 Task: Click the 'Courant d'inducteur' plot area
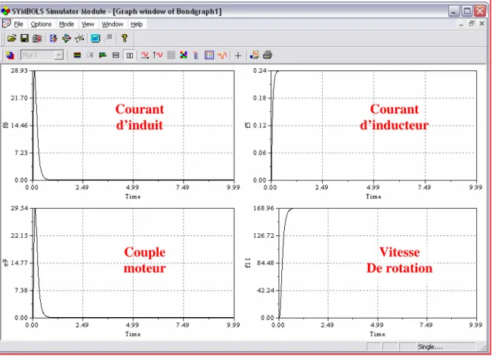(373, 126)
